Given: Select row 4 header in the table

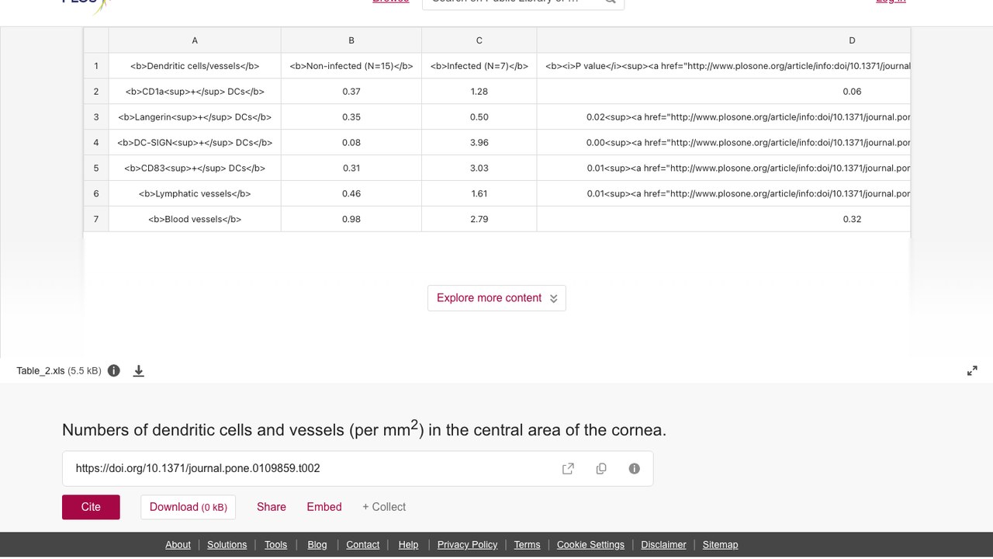Looking at the screenshot, I should click(x=96, y=143).
